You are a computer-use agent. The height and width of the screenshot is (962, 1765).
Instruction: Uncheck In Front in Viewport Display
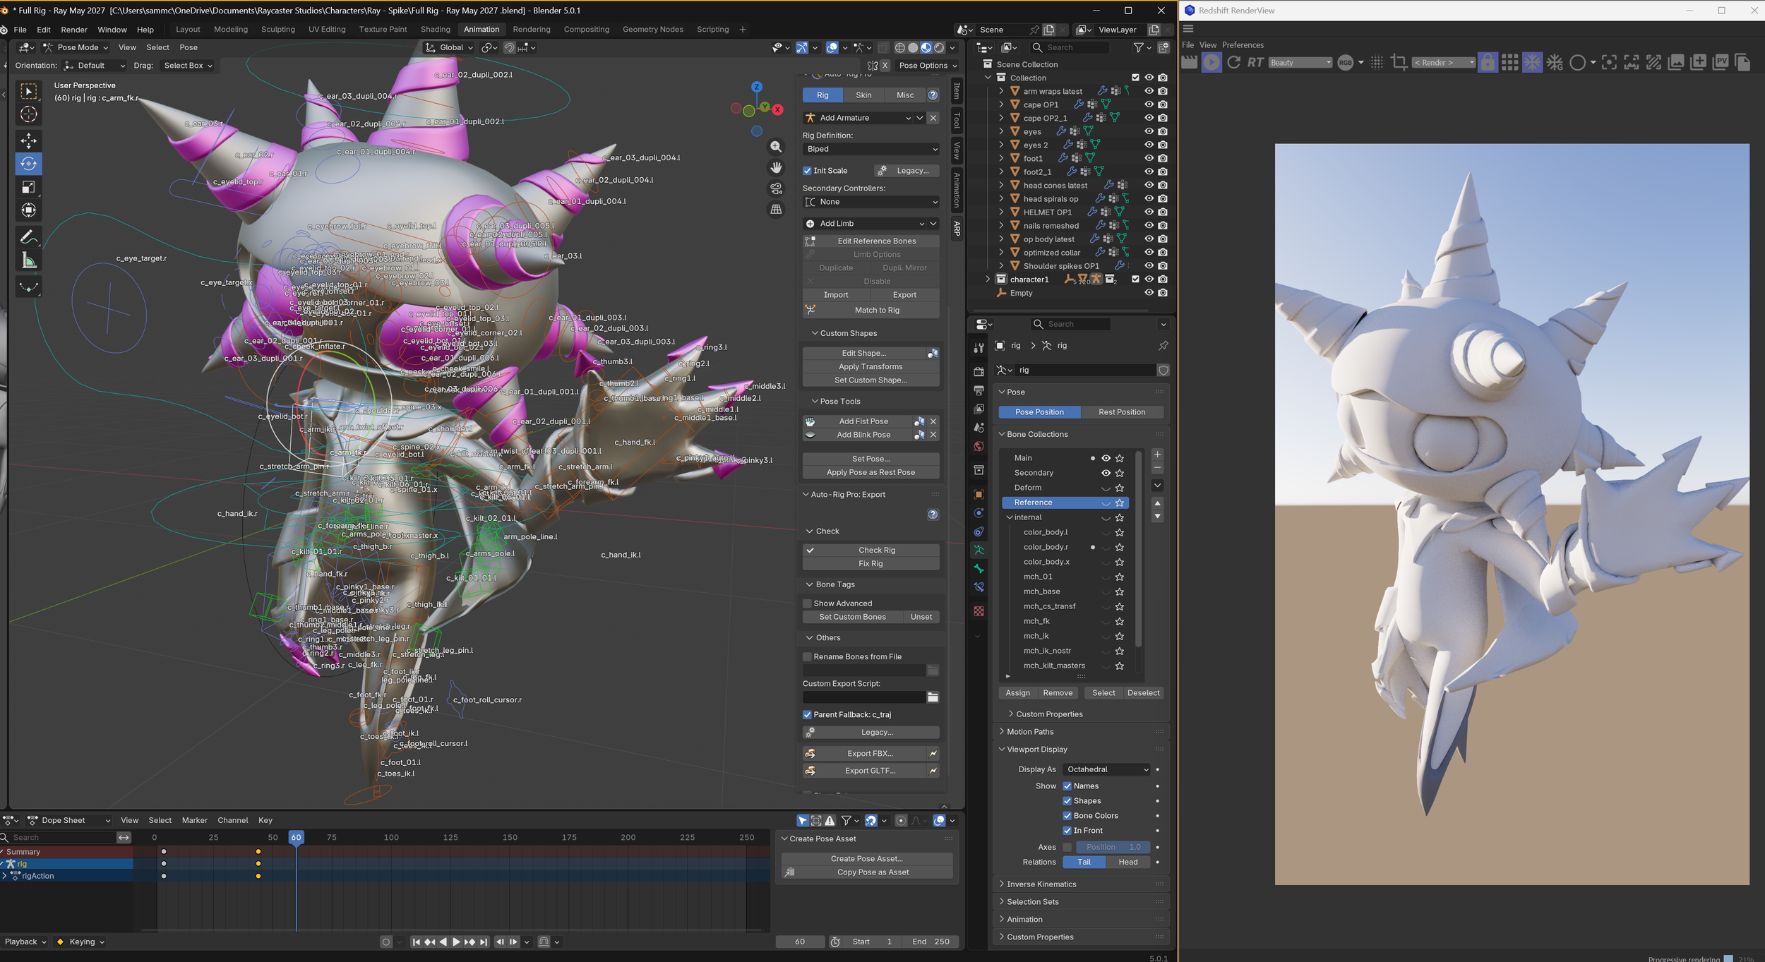pos(1067,831)
